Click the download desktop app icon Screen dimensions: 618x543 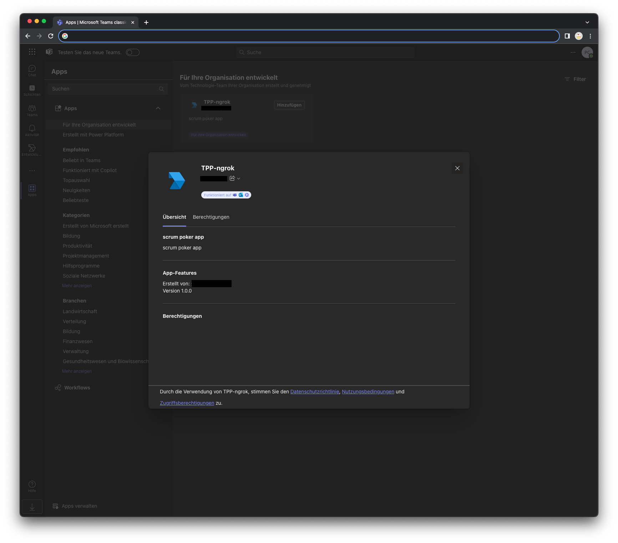pyautogui.click(x=32, y=507)
